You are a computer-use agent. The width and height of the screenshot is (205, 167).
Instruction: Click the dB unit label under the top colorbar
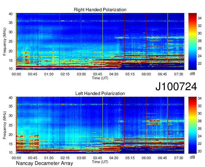[192, 74]
